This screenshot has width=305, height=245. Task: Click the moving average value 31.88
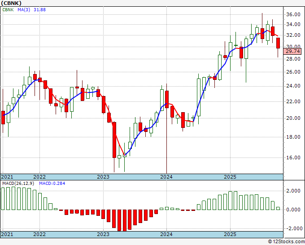click(x=39, y=9)
